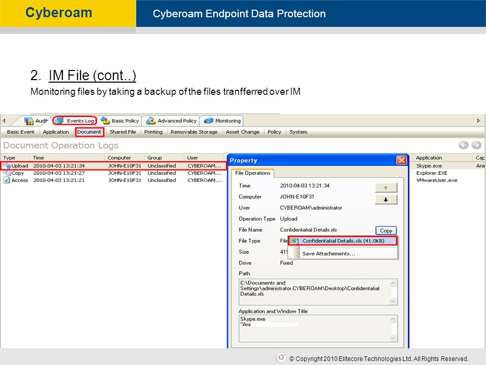Select the Access log row
This screenshot has width=486, height=365.
pos(113,180)
